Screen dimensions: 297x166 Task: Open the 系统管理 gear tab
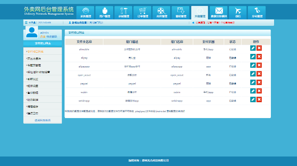[x=85, y=12]
